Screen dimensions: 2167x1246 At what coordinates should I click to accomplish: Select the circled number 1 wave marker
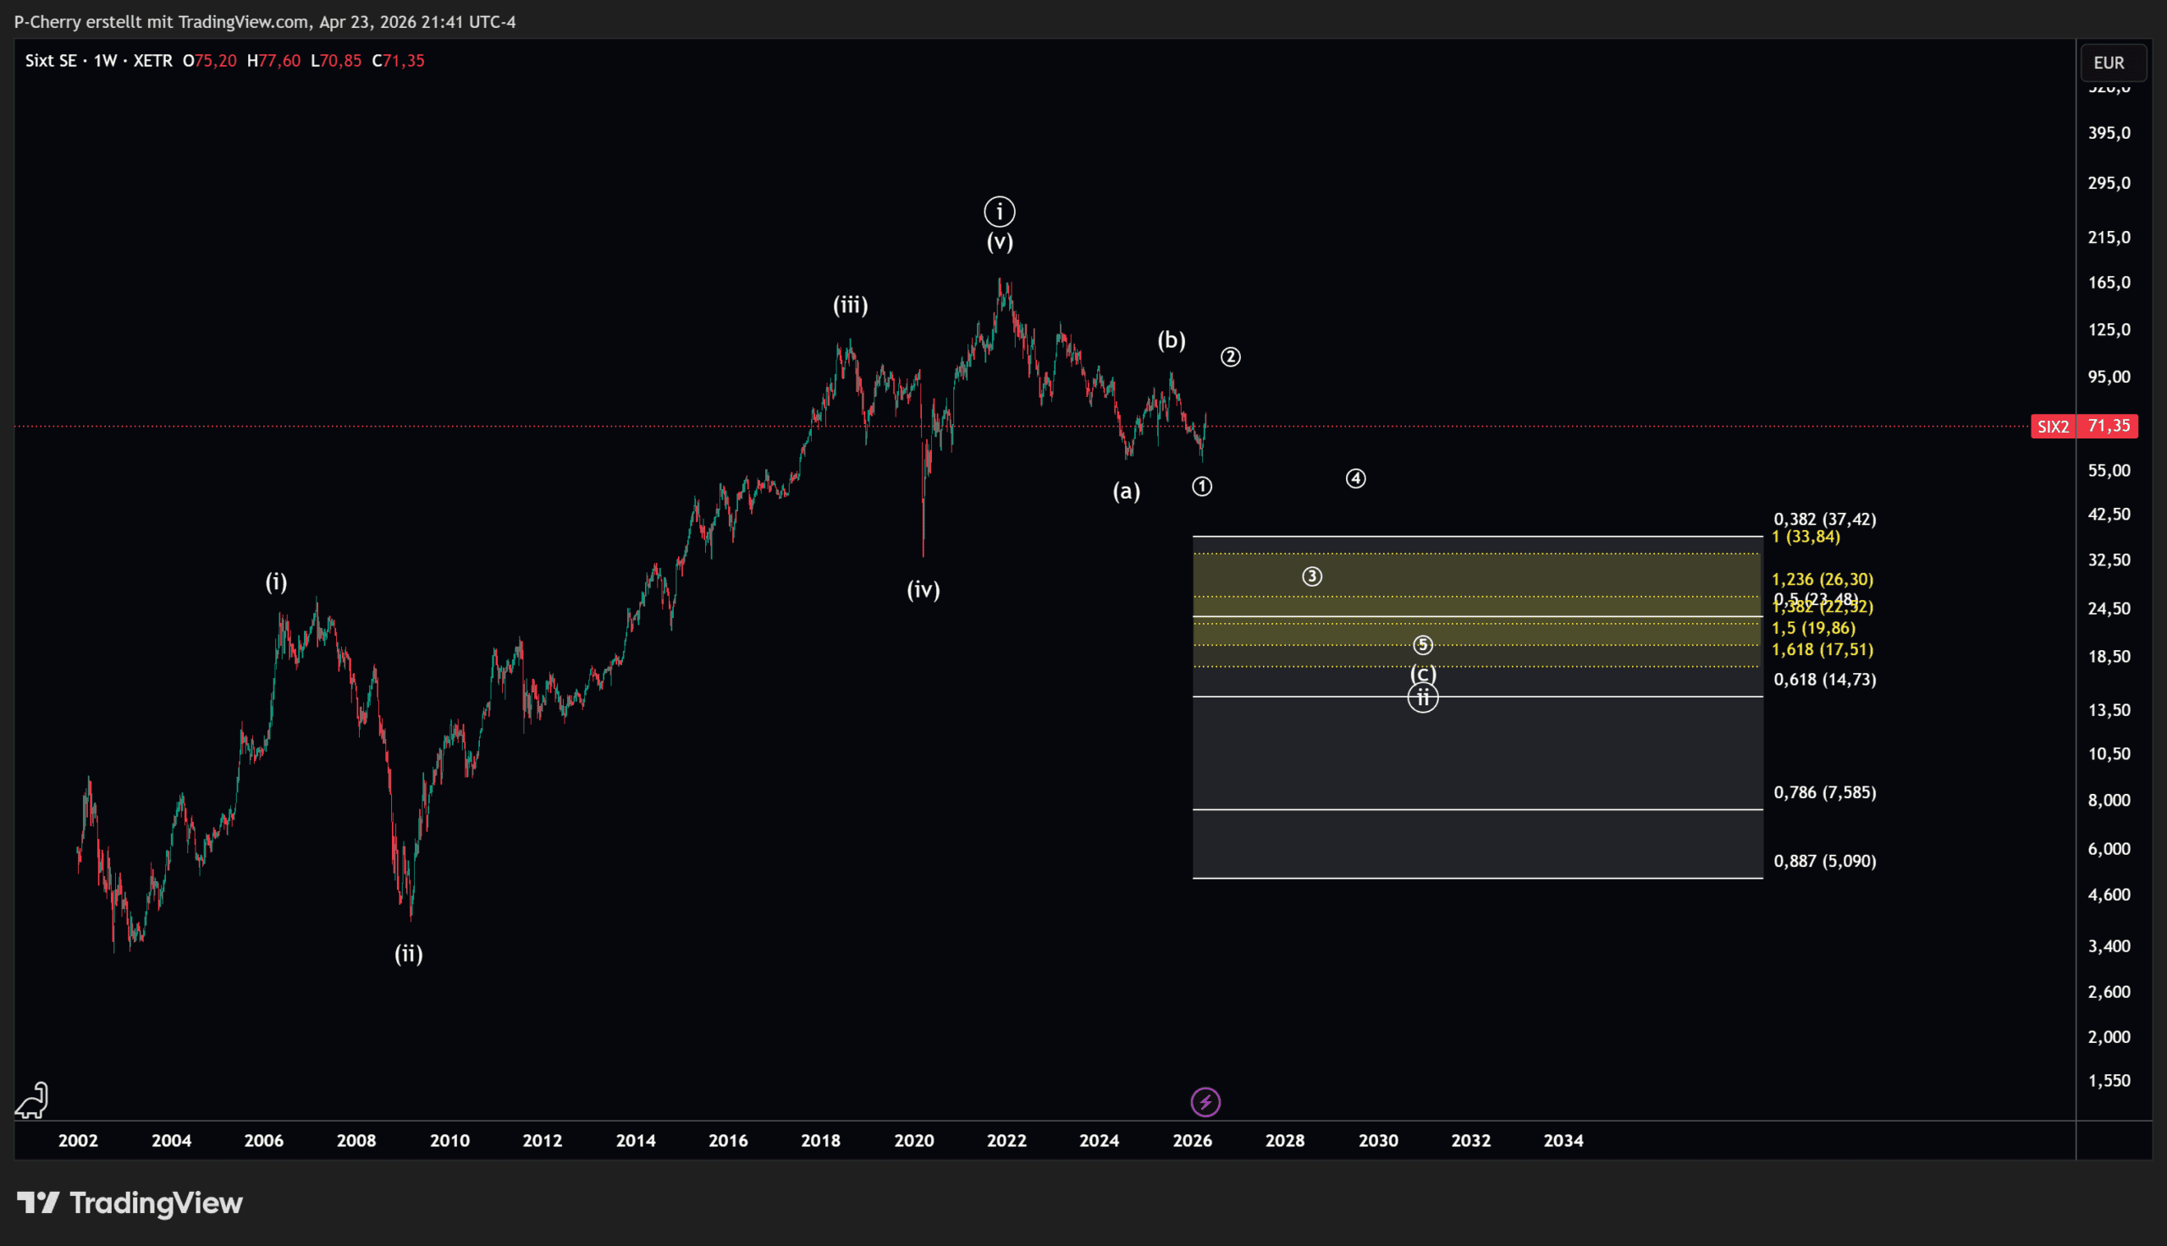[1202, 487]
